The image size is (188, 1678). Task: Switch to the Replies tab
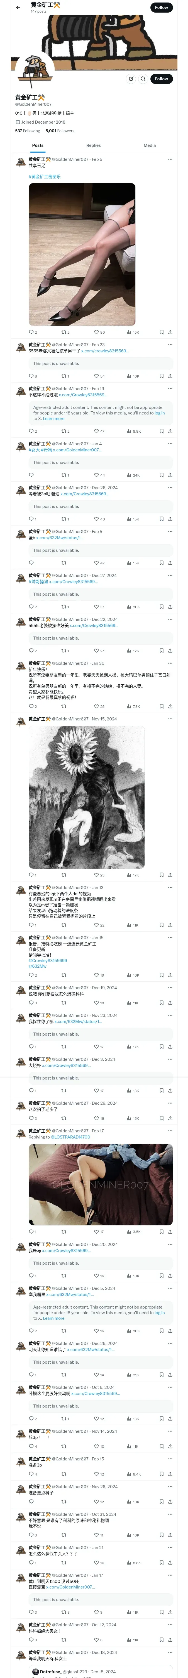(93, 145)
